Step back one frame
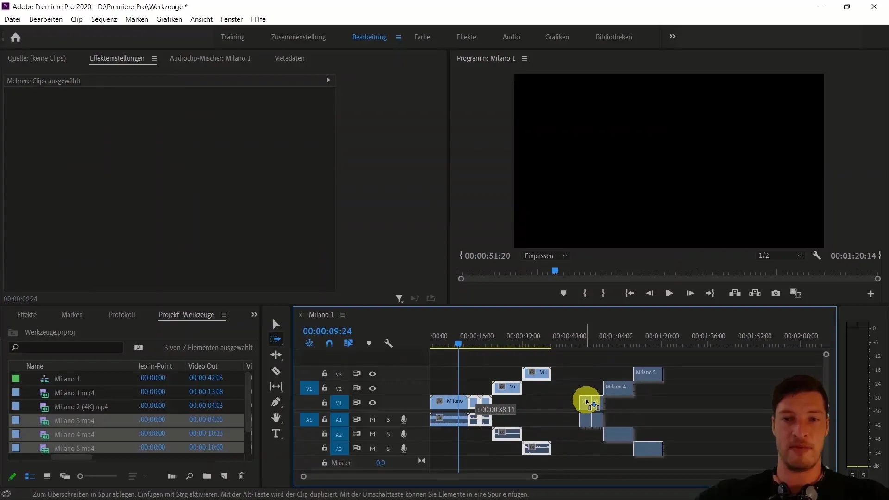The image size is (889, 500). point(650,294)
